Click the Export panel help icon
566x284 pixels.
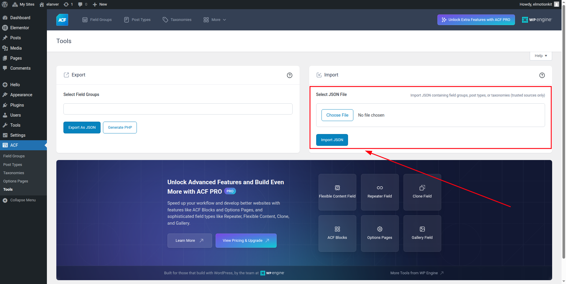pos(290,75)
